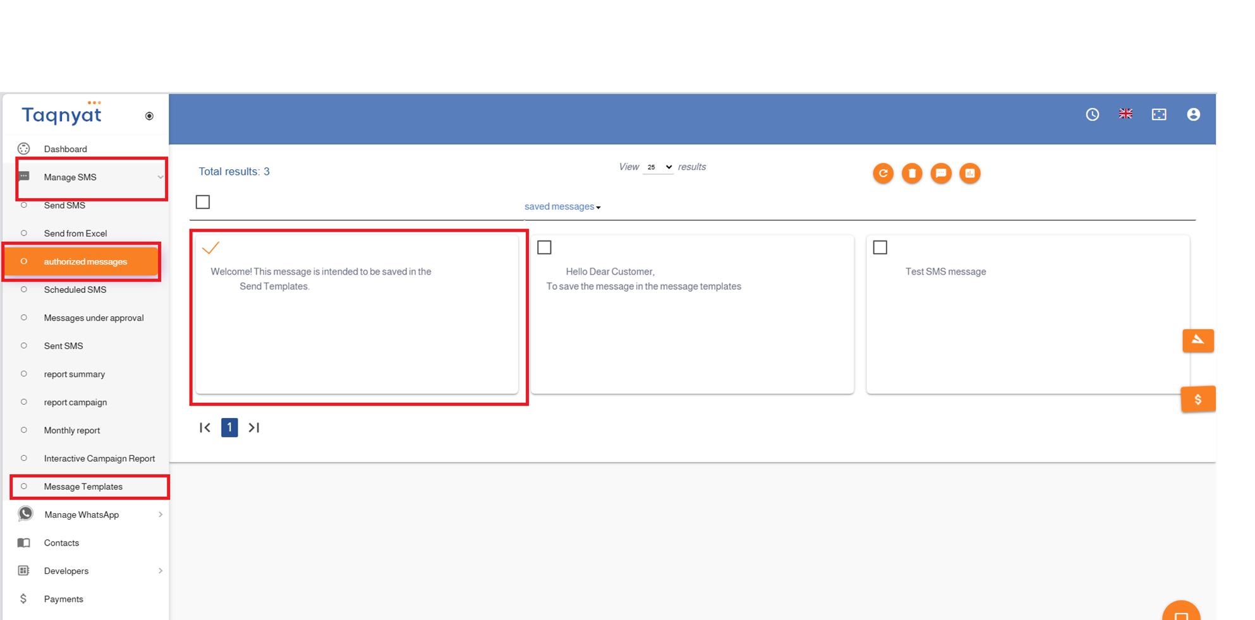1255x620 pixels.
Task: Open report summary page
Action: coord(75,374)
